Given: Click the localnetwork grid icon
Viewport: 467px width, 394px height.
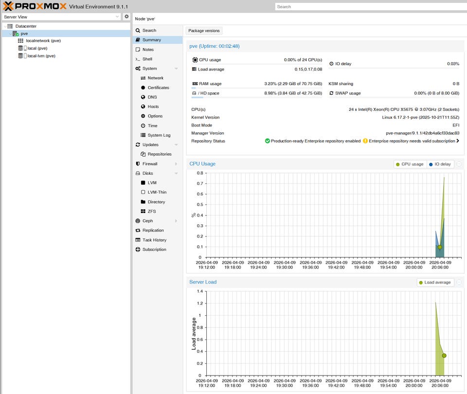Looking at the screenshot, I should pos(20,41).
